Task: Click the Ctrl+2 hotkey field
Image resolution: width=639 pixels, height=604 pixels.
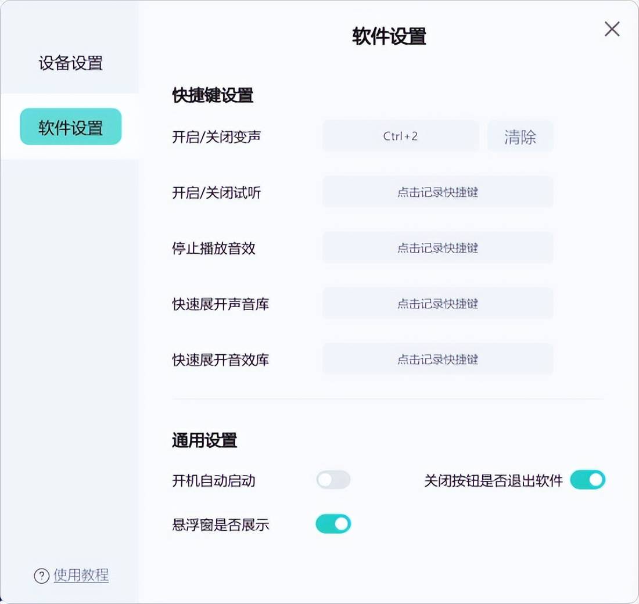Action: click(x=401, y=136)
